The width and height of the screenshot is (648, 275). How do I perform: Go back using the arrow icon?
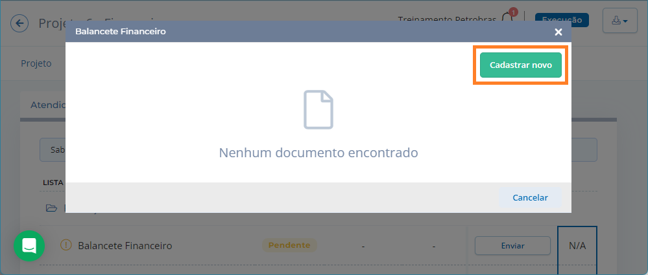pyautogui.click(x=19, y=23)
